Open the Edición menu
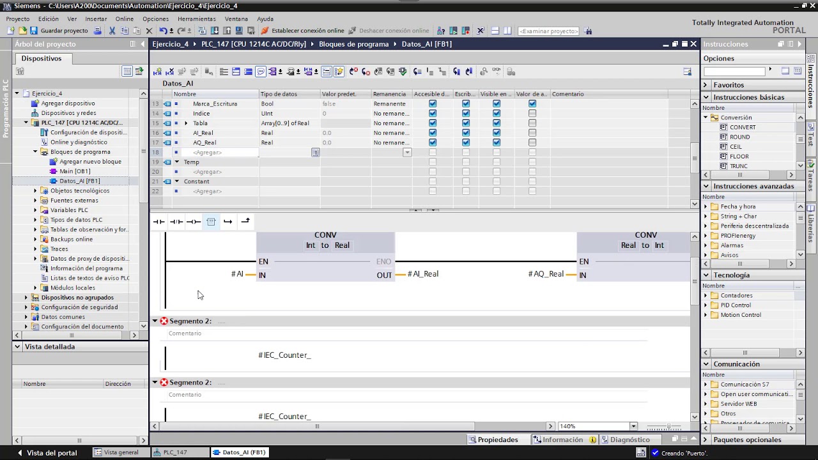The width and height of the screenshot is (818, 460). (49, 19)
